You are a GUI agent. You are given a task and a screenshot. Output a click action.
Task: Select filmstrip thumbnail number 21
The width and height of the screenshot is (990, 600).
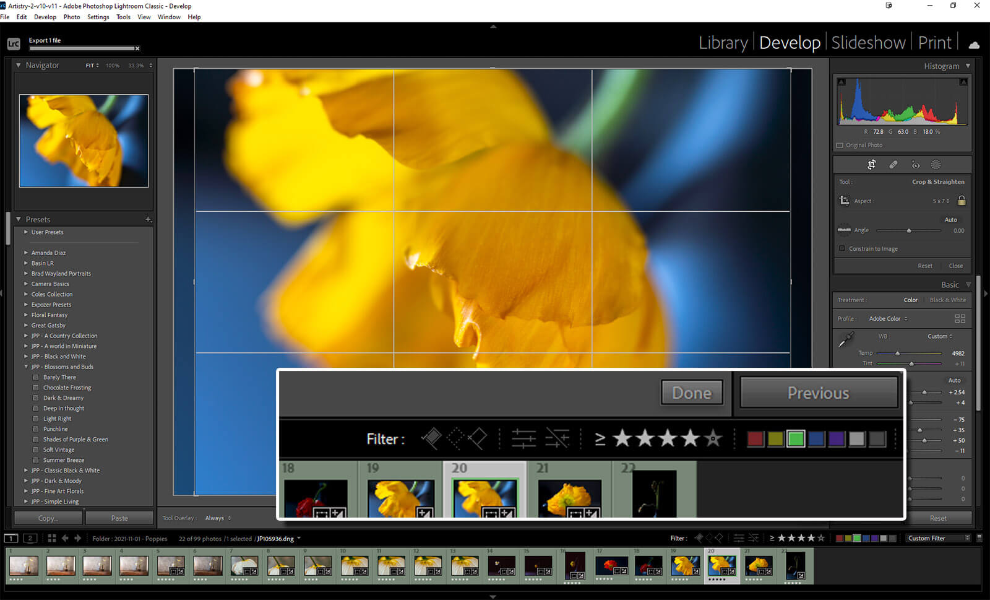click(757, 565)
